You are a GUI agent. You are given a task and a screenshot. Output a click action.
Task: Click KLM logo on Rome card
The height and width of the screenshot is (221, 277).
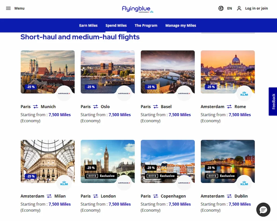click(244, 93)
